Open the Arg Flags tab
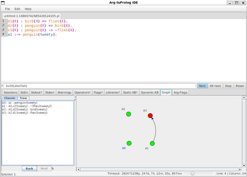Screen dimensions: 247x177 coord(180,92)
